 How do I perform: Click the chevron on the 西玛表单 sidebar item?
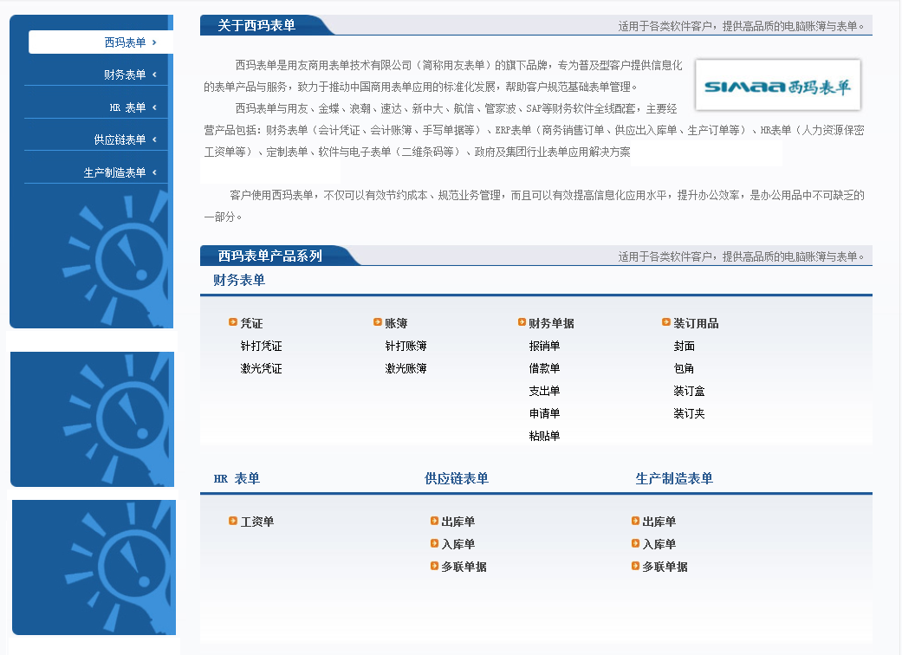154,42
